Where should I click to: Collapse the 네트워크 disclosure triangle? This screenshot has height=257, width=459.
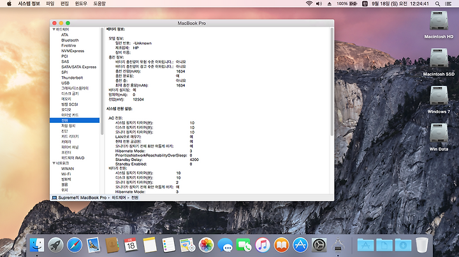click(x=54, y=163)
